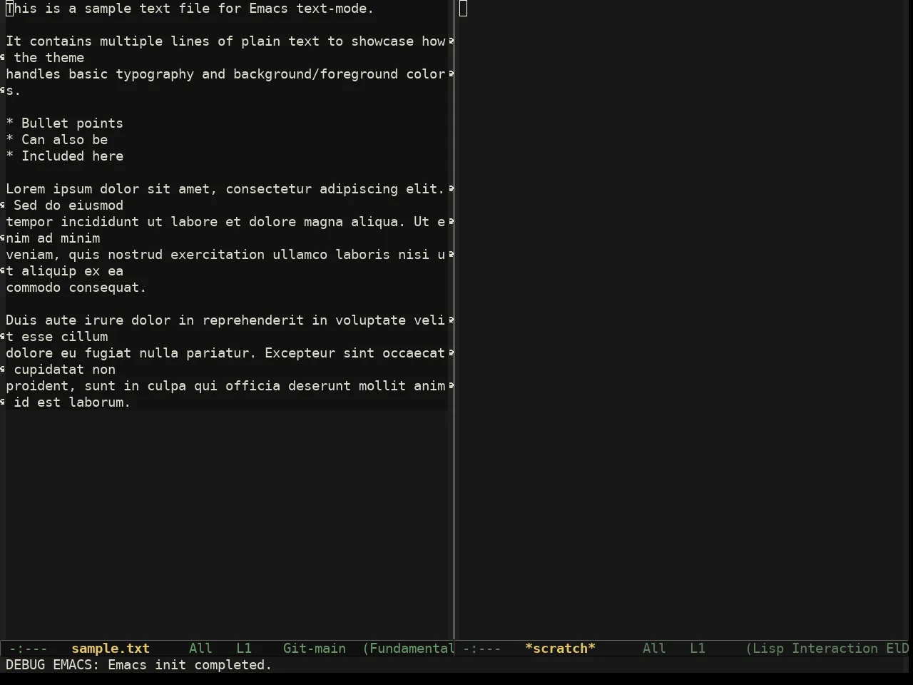Click 'All' position indicator in scratch mode line

[654, 649]
